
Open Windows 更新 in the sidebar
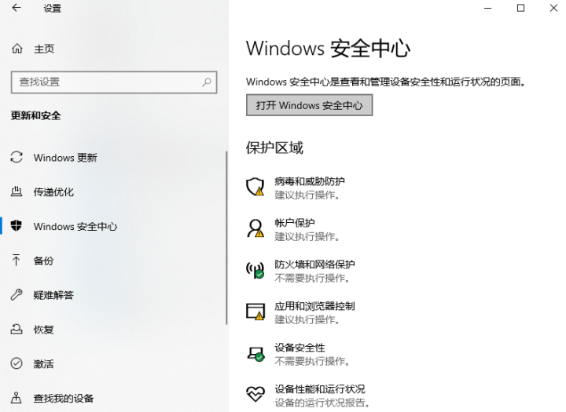(65, 158)
